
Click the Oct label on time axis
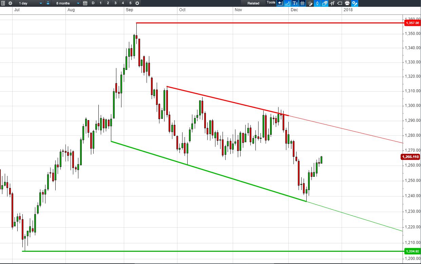pyautogui.click(x=182, y=10)
